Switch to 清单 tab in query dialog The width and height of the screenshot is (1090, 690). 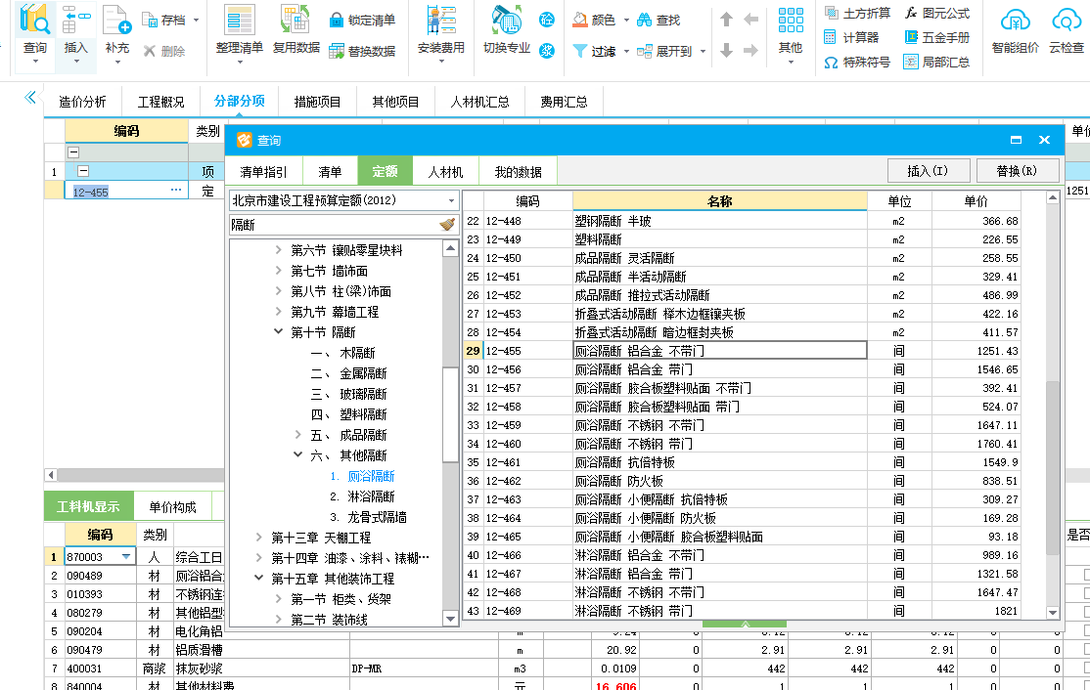tap(330, 171)
